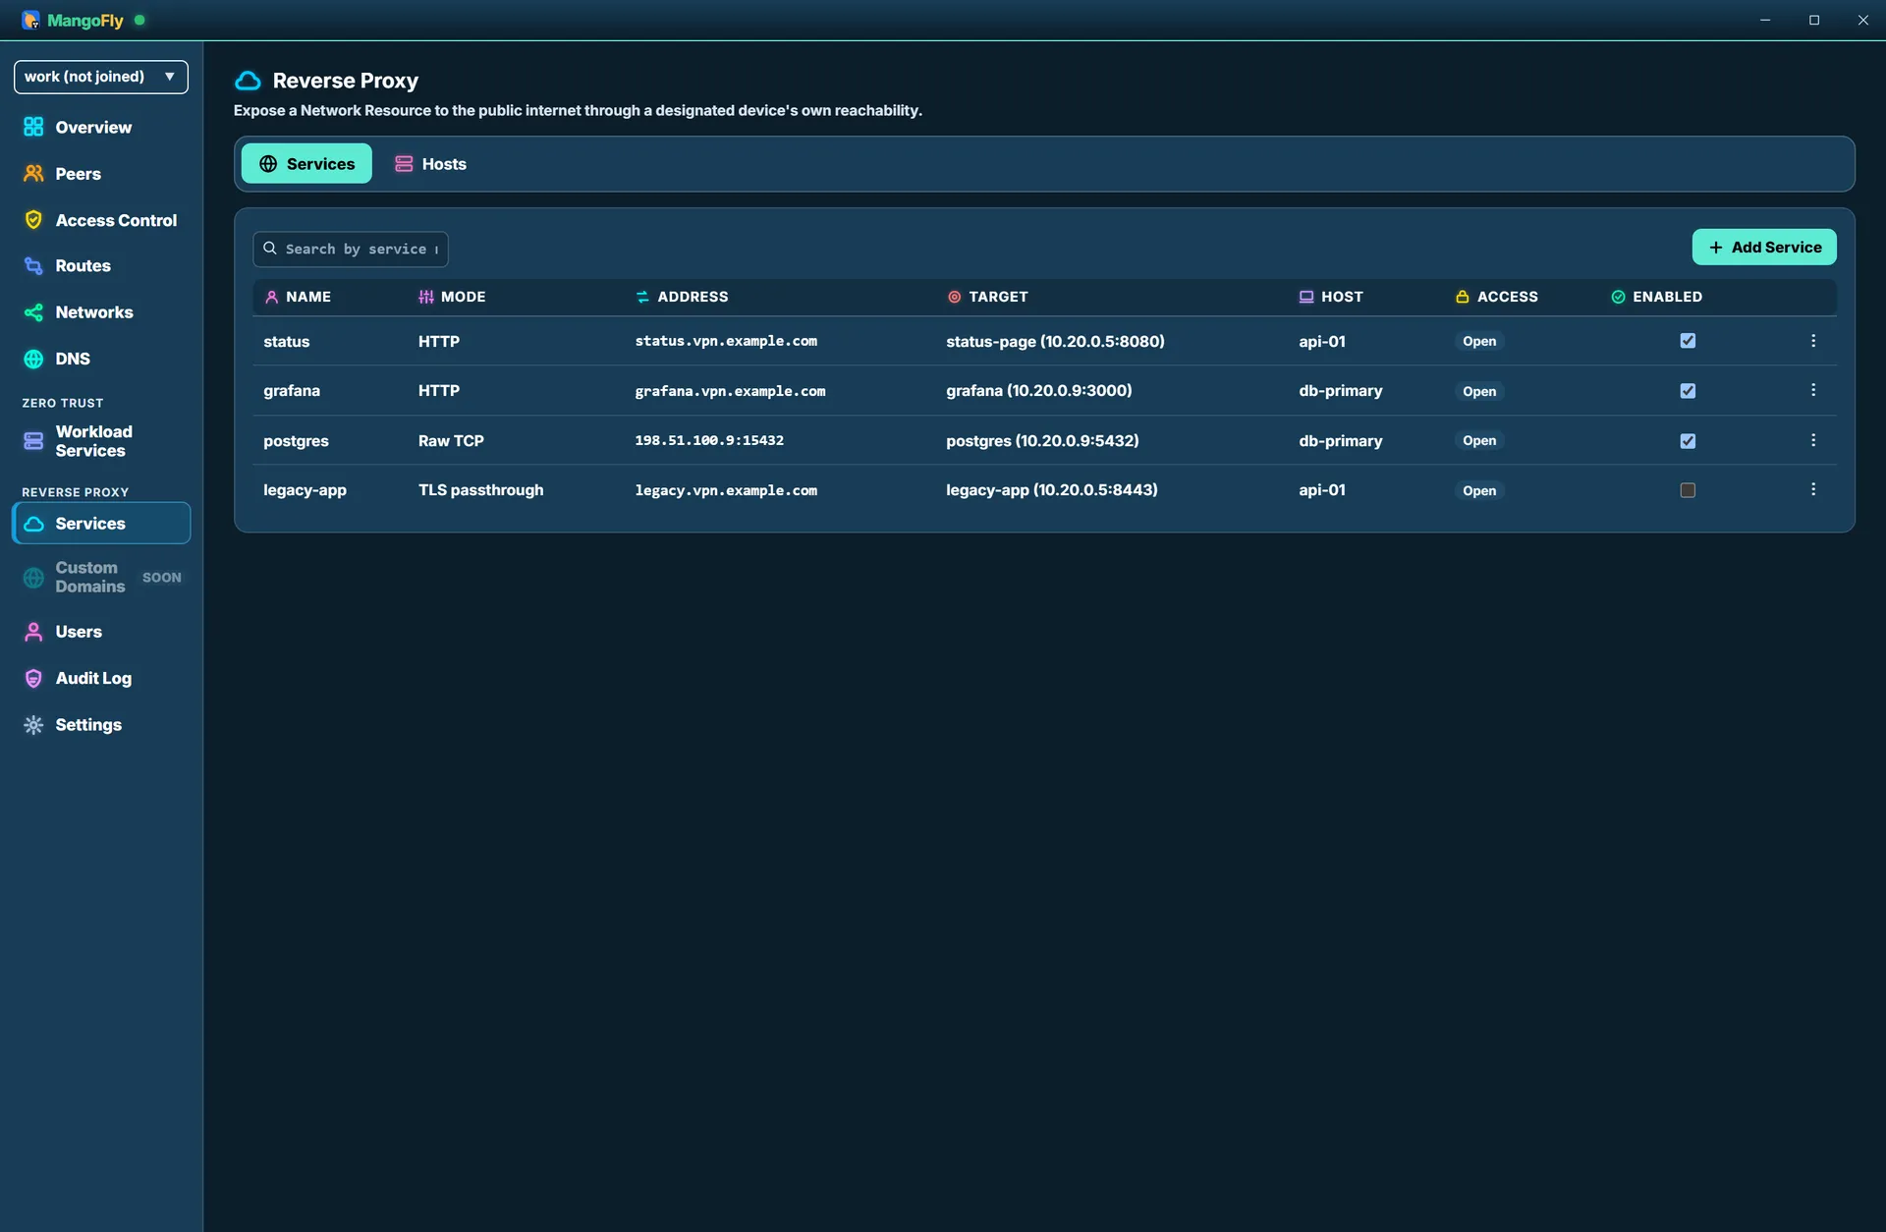Viewport: 1886px width, 1232px height.
Task: Sort by HOST column header
Action: [x=1331, y=297]
